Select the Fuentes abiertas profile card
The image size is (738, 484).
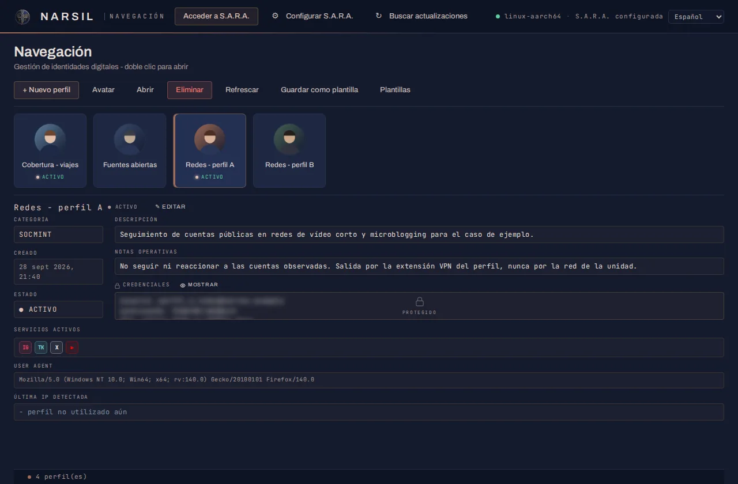click(130, 150)
